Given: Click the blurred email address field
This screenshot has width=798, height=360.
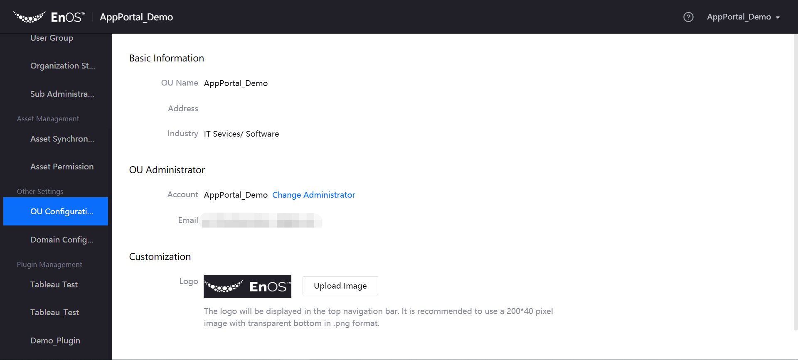Looking at the screenshot, I should click(261, 220).
